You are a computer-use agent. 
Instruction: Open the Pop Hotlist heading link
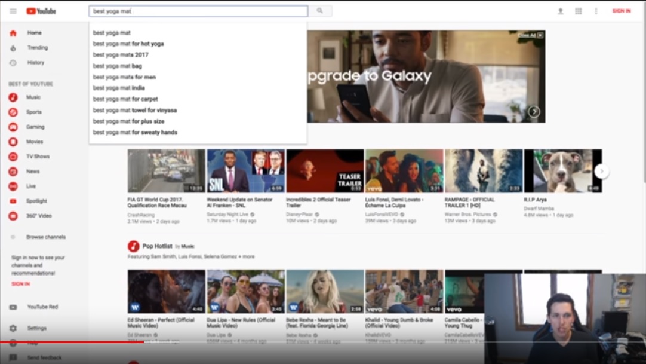(157, 246)
